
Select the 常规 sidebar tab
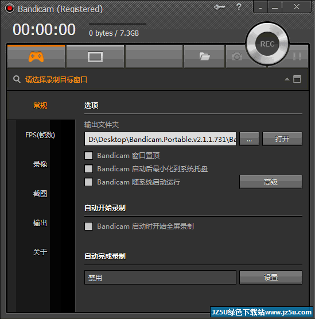tap(40, 106)
